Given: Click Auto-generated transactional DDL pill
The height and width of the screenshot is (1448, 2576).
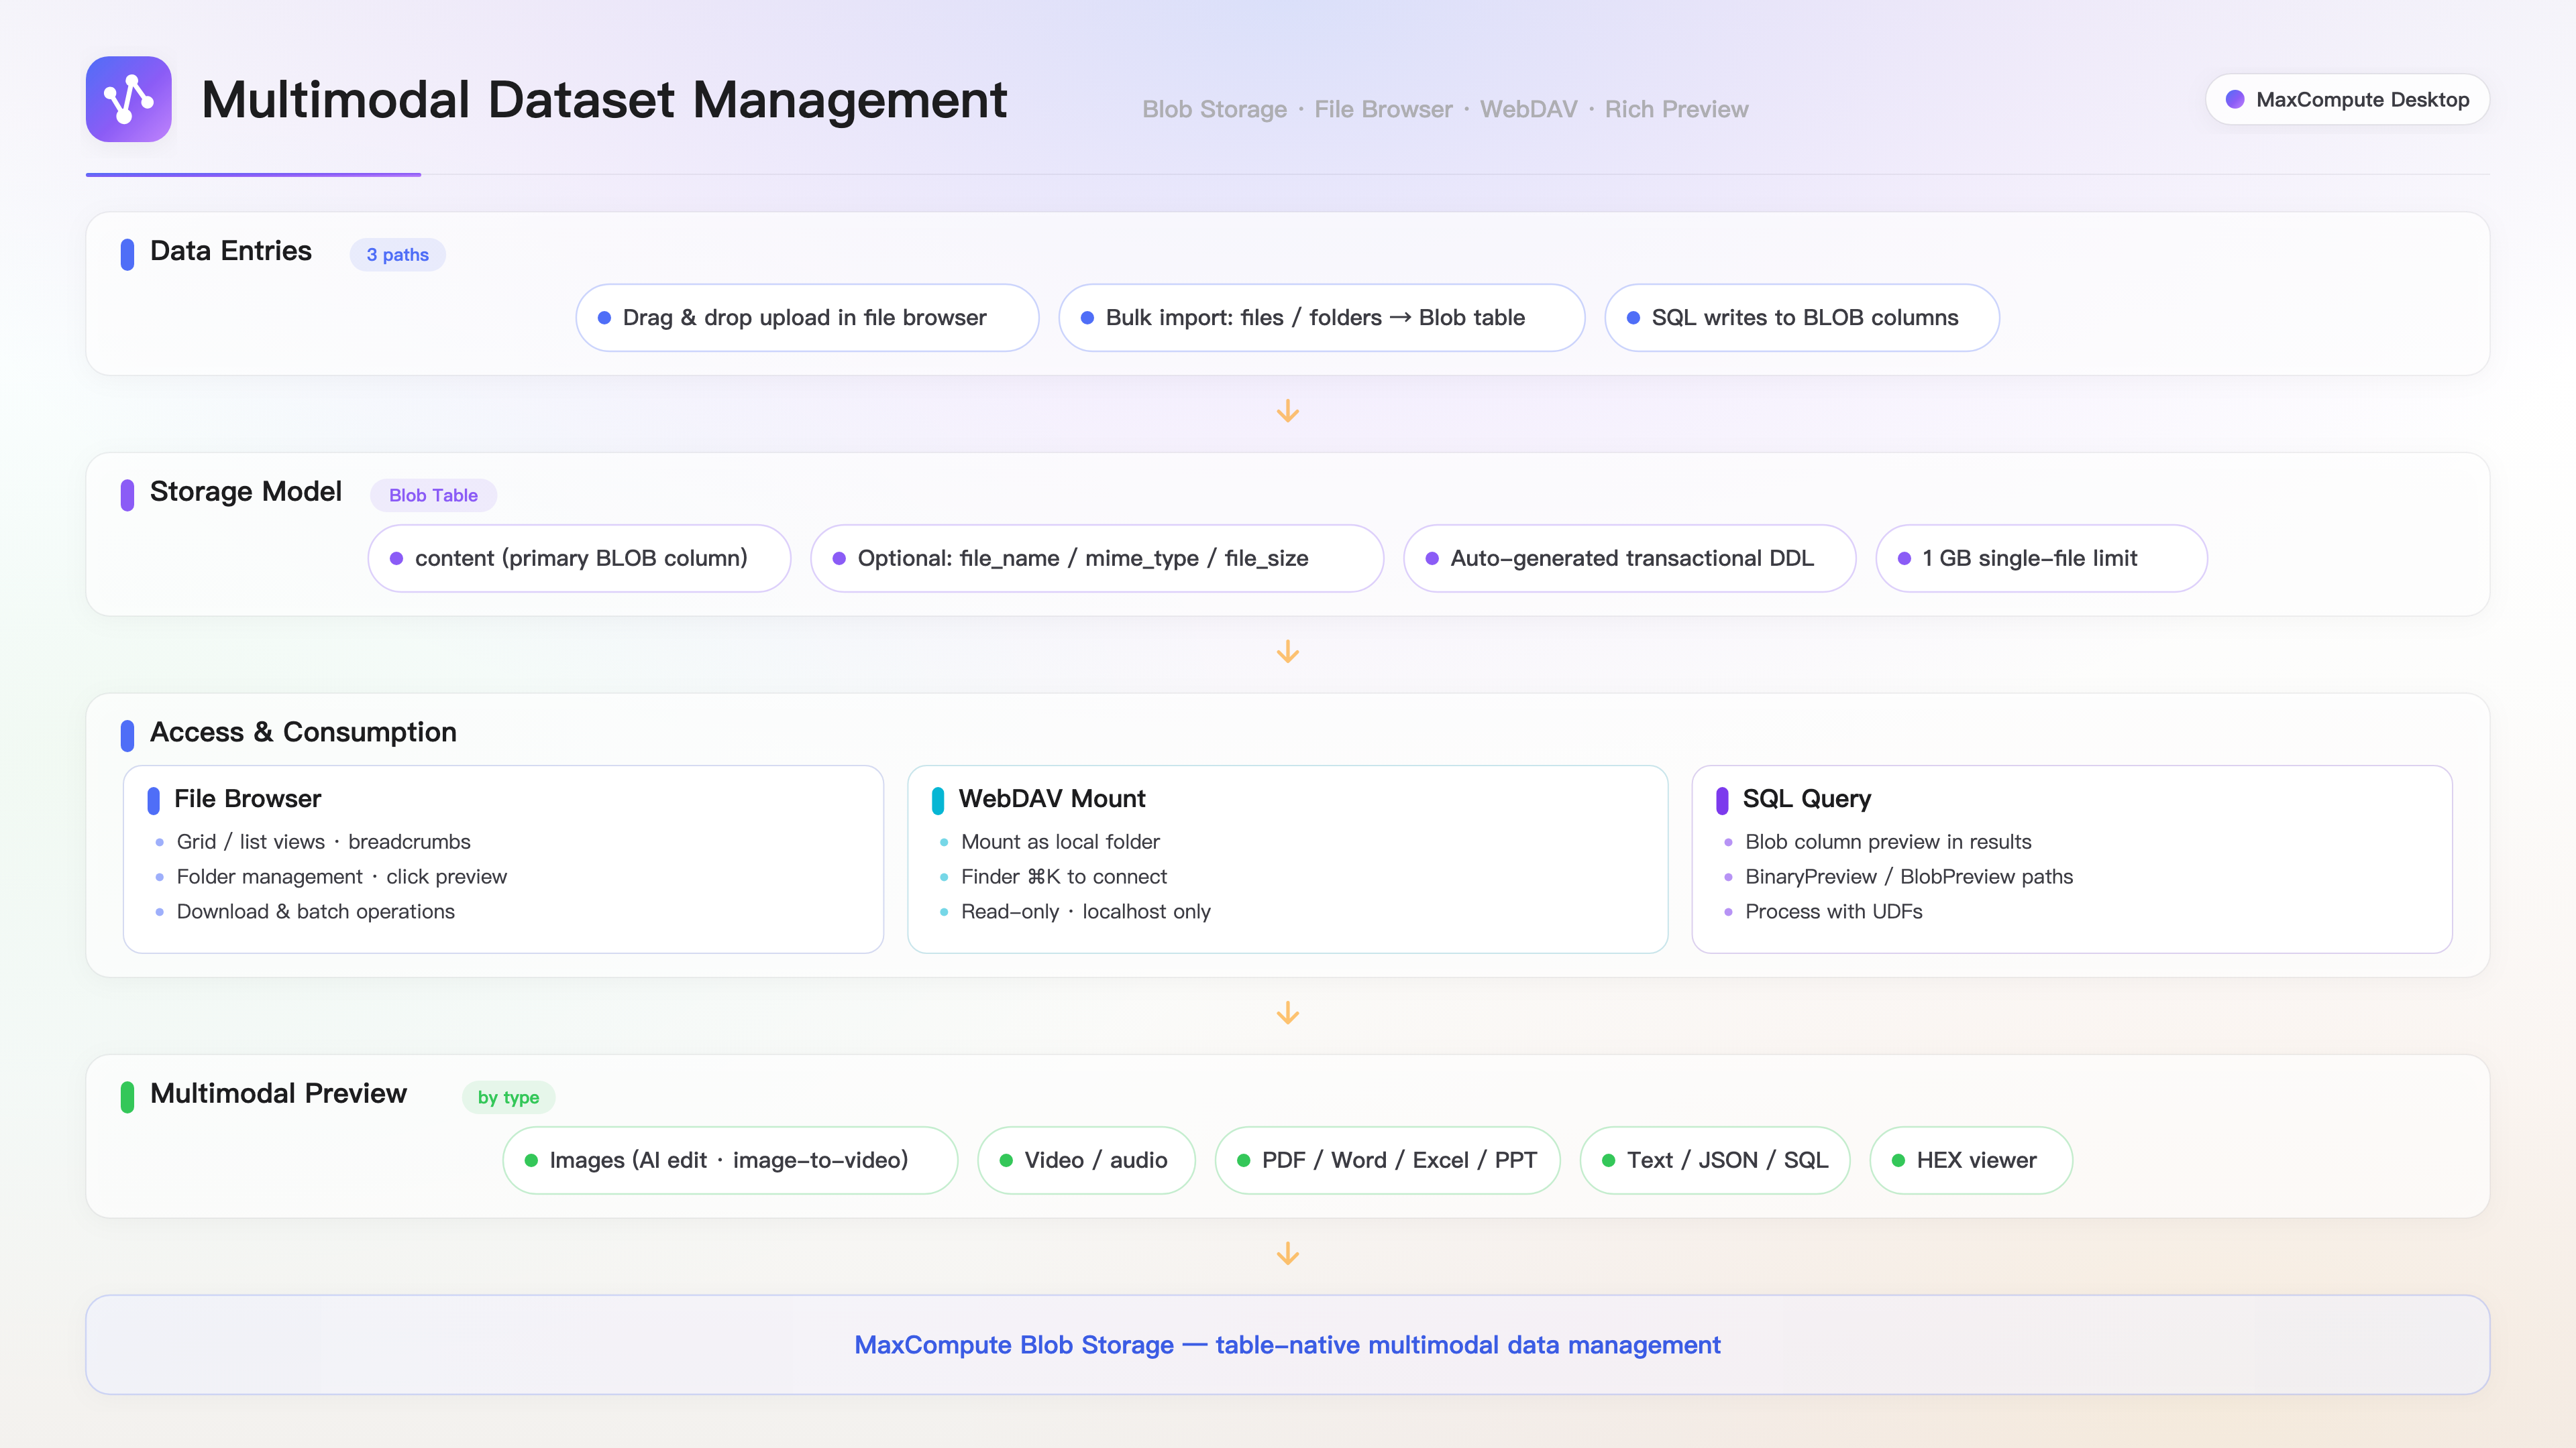Looking at the screenshot, I should point(1630,558).
